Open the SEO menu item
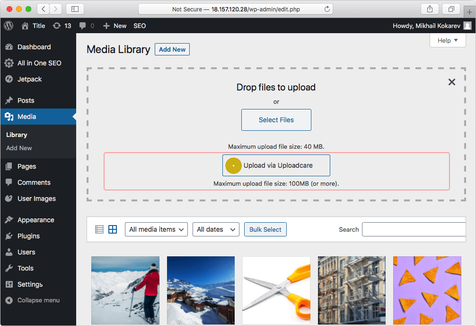The width and height of the screenshot is (476, 326). [x=139, y=26]
